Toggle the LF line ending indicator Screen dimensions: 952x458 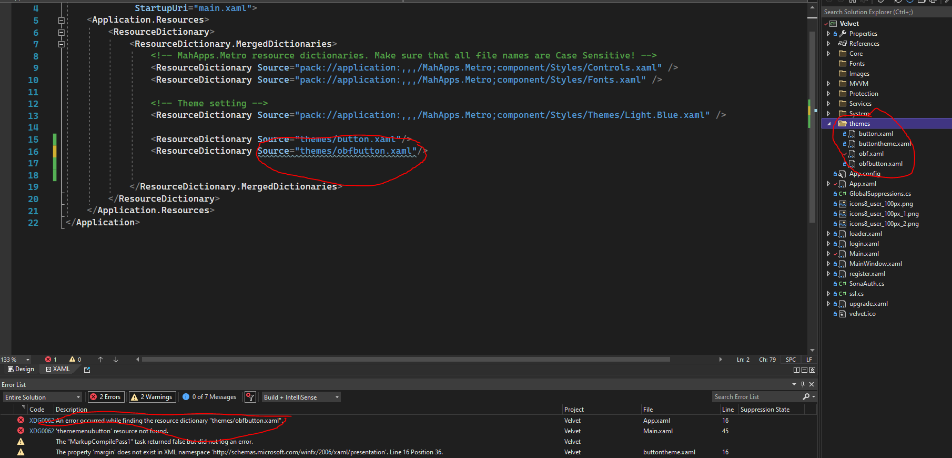(x=809, y=360)
